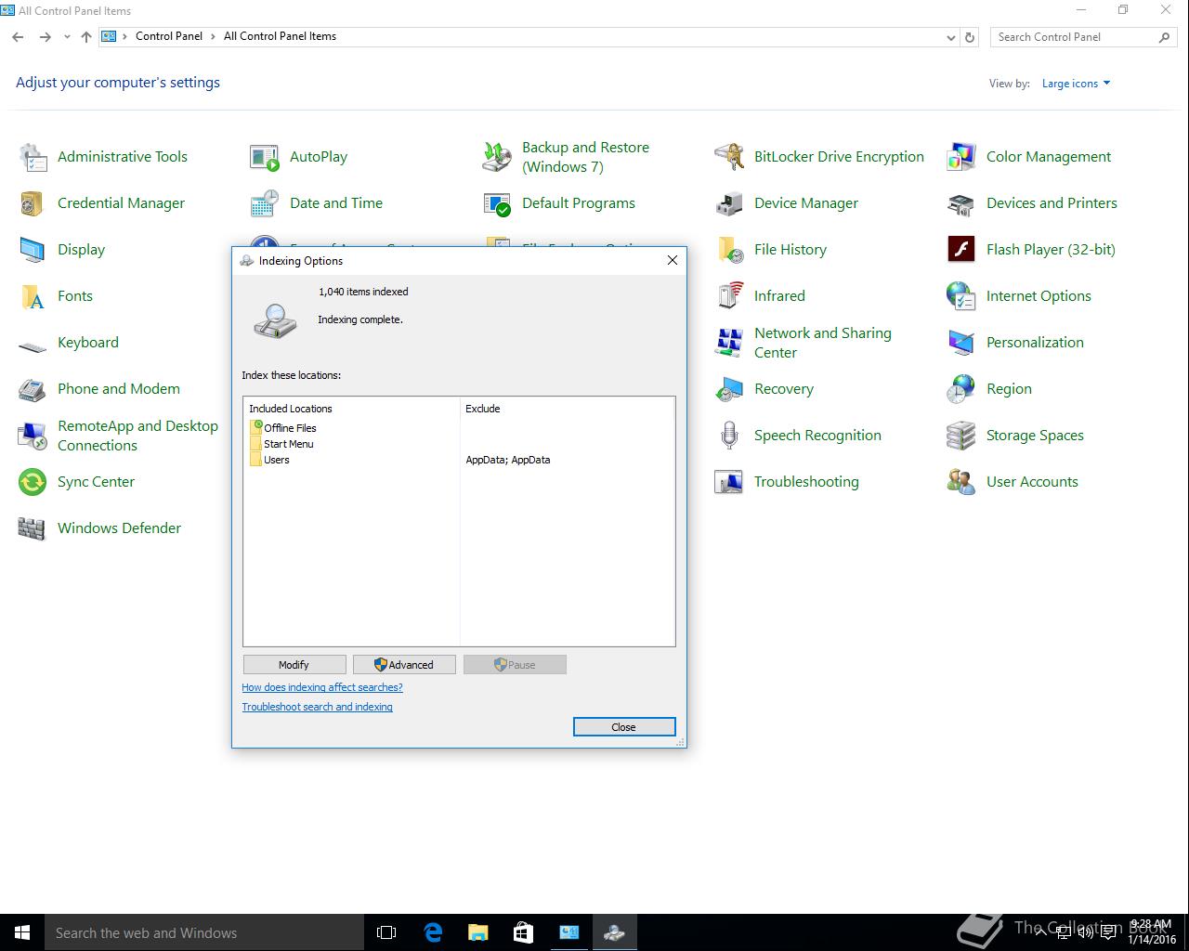The image size is (1189, 951).
Task: Open the Store from the taskbar
Action: pos(523,932)
